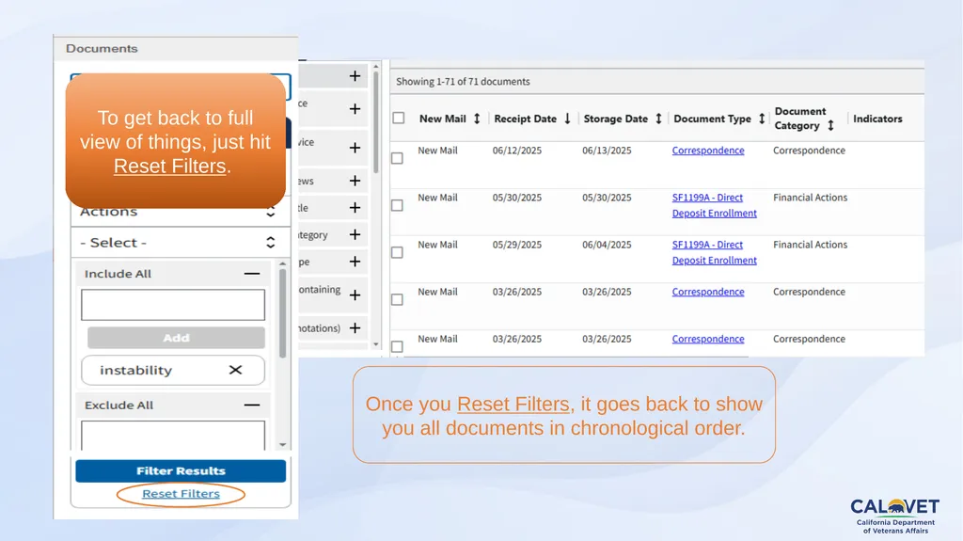Click the scroll-up arrow of filter term list
This screenshot has width=963, height=541.
(x=282, y=263)
